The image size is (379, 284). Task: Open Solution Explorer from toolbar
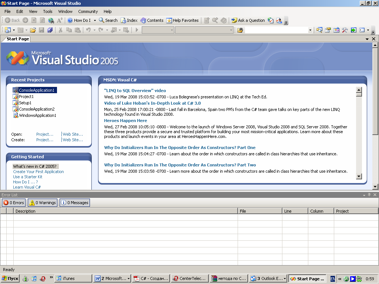319,30
